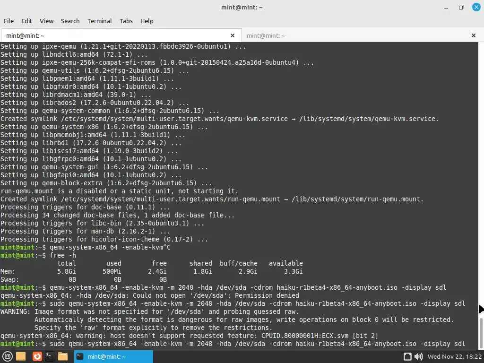
Task: Click the 'Mem:' row of free output
Action: [x=151, y=271]
